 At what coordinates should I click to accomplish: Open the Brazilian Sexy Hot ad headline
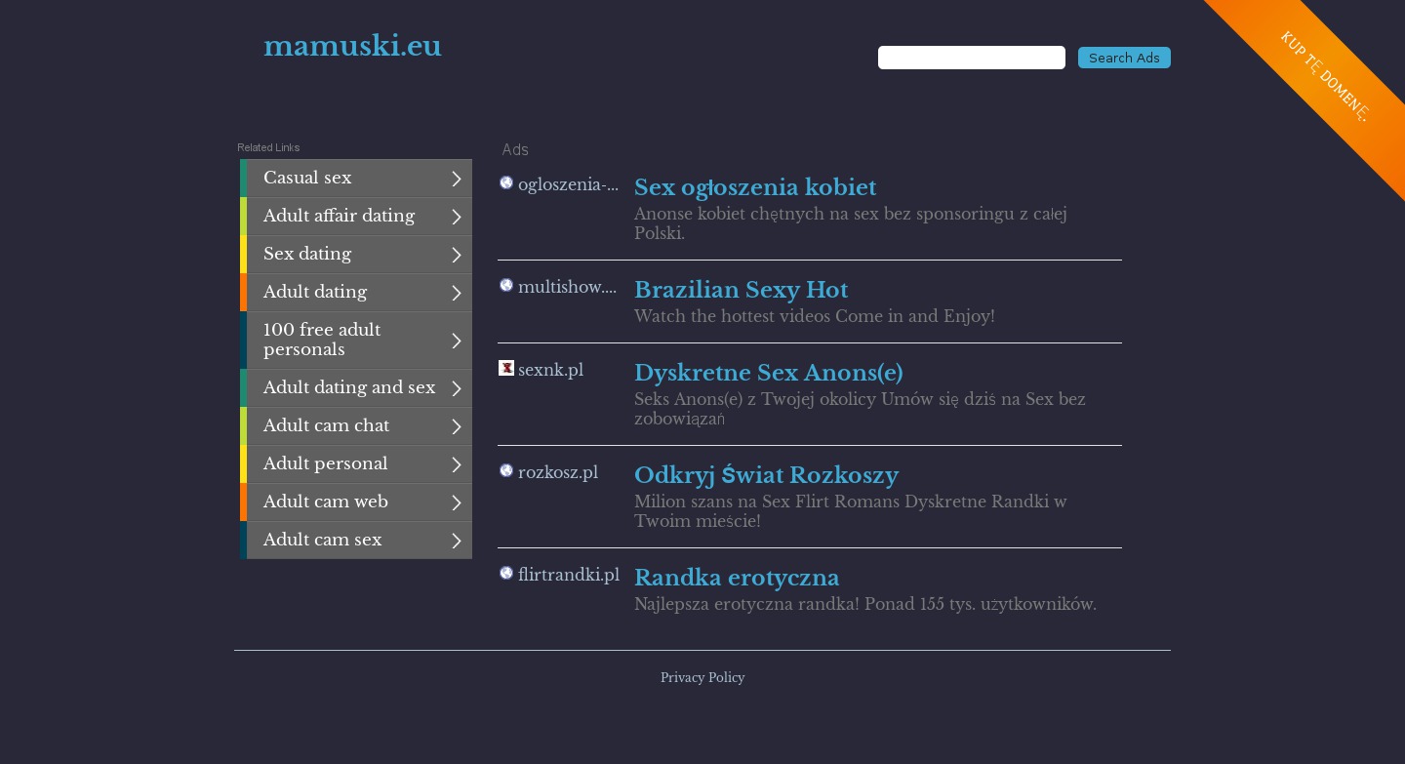click(741, 290)
